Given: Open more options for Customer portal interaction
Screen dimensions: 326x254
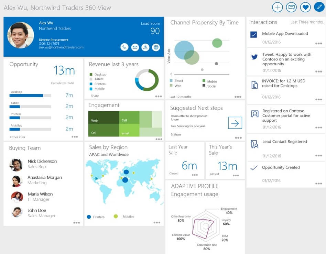Looking at the screenshot, I should click(318, 128).
